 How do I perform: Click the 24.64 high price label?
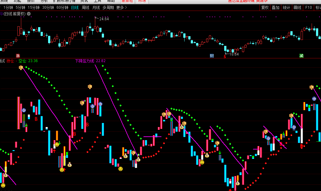104,19
